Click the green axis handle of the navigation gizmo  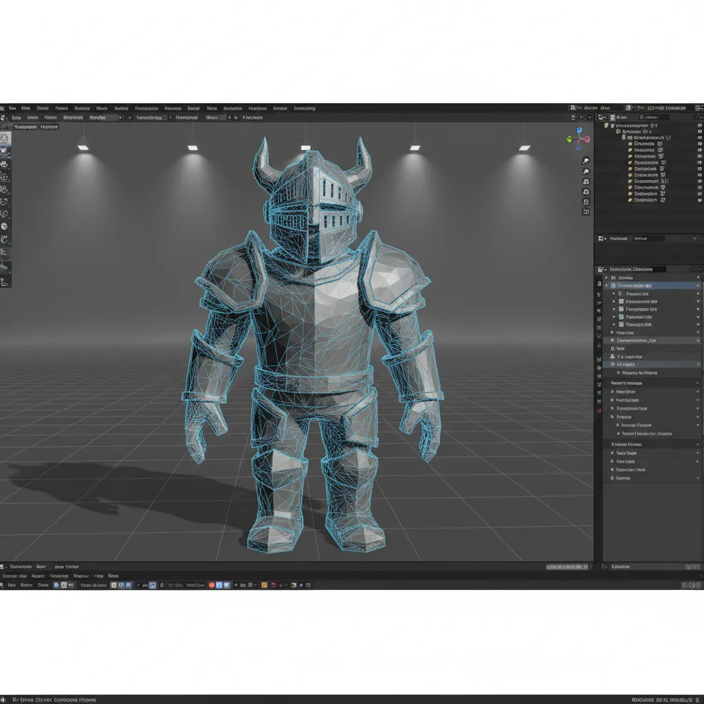tap(569, 140)
